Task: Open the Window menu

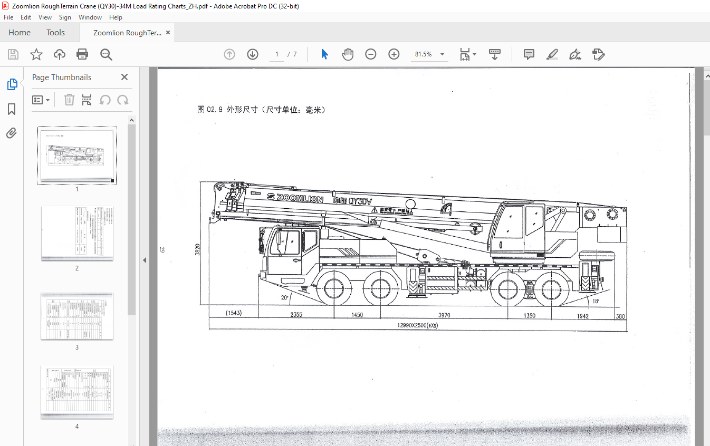Action: (x=90, y=17)
